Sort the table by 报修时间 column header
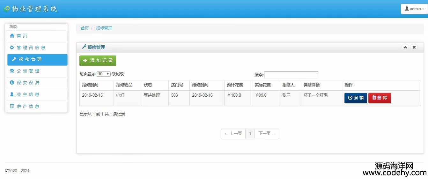 click(90, 85)
